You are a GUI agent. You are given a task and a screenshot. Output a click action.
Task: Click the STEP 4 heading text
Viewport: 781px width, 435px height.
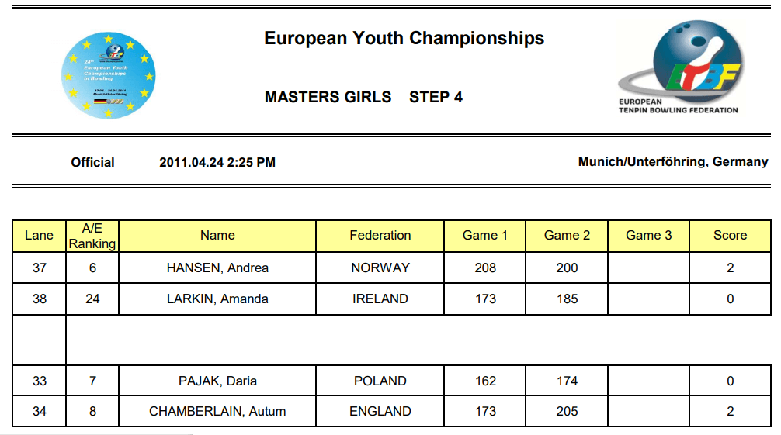pos(436,97)
